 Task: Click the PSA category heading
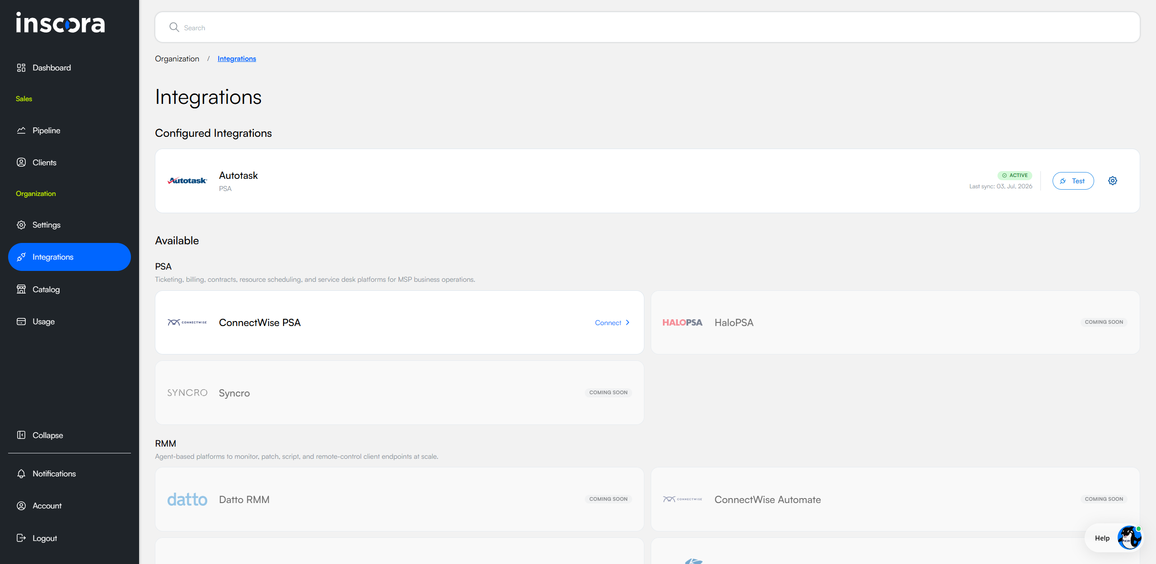163,266
